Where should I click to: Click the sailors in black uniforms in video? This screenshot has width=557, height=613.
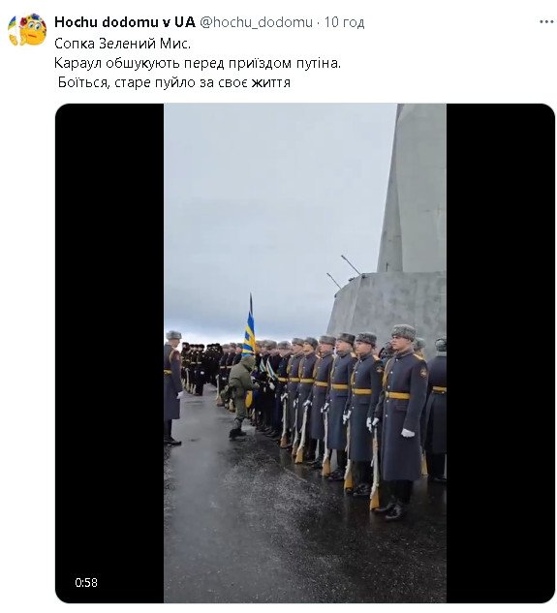click(x=200, y=365)
